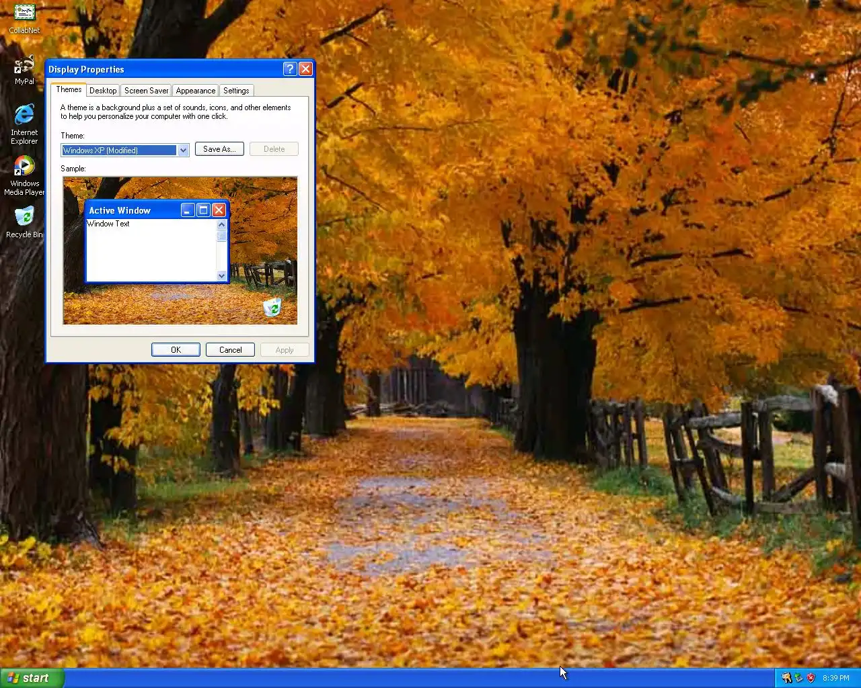Select the Internet Explorer desktop icon
Viewport: 861px width, 688px height.
click(24, 124)
